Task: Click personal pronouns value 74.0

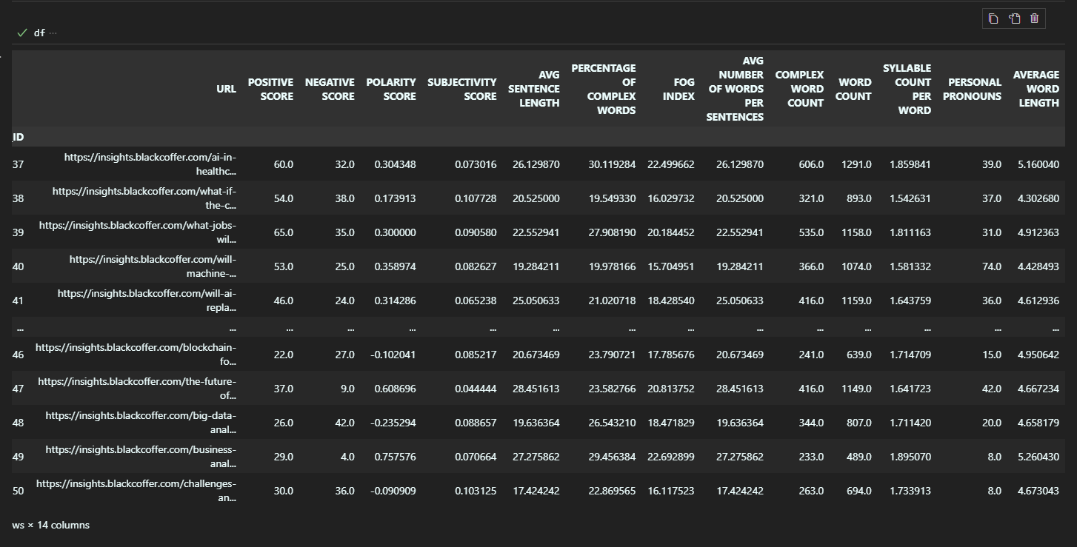Action: point(992,266)
